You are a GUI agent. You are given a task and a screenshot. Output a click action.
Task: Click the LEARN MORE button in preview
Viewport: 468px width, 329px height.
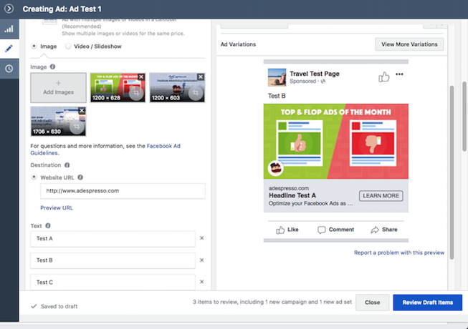pos(381,196)
